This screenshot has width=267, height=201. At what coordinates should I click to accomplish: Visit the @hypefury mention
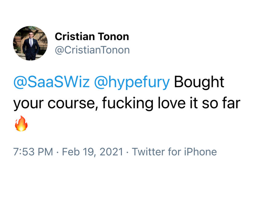pos(132,82)
